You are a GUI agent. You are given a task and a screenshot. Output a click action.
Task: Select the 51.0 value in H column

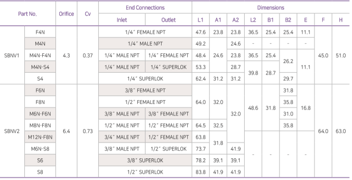[x=341, y=55]
